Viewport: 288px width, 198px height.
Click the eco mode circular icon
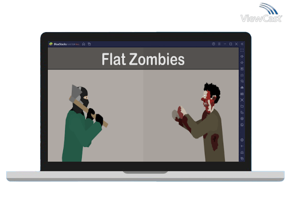coord(242,125)
